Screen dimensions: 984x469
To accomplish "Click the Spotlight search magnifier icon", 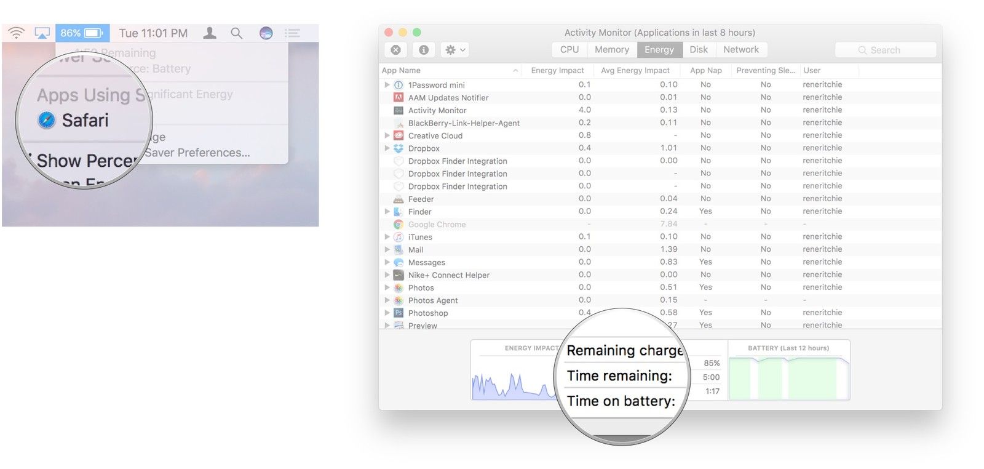I will pos(236,33).
